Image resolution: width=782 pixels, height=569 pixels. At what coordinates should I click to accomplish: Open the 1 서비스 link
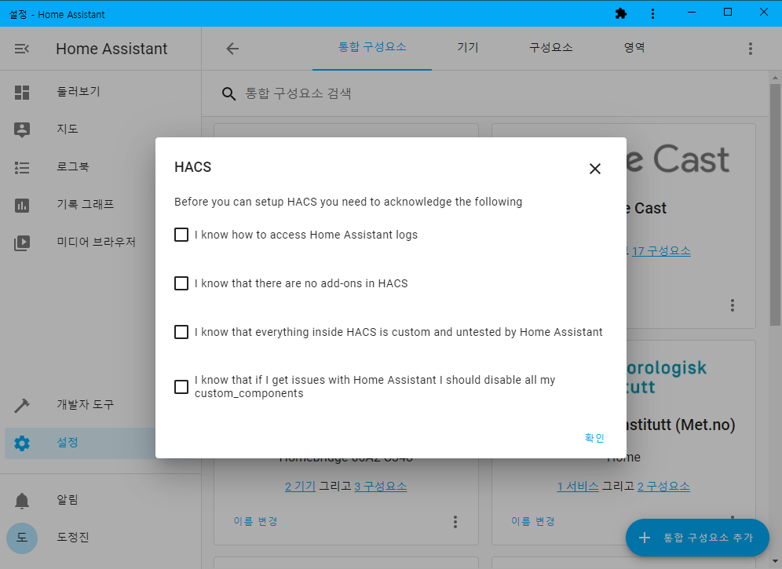tap(578, 487)
